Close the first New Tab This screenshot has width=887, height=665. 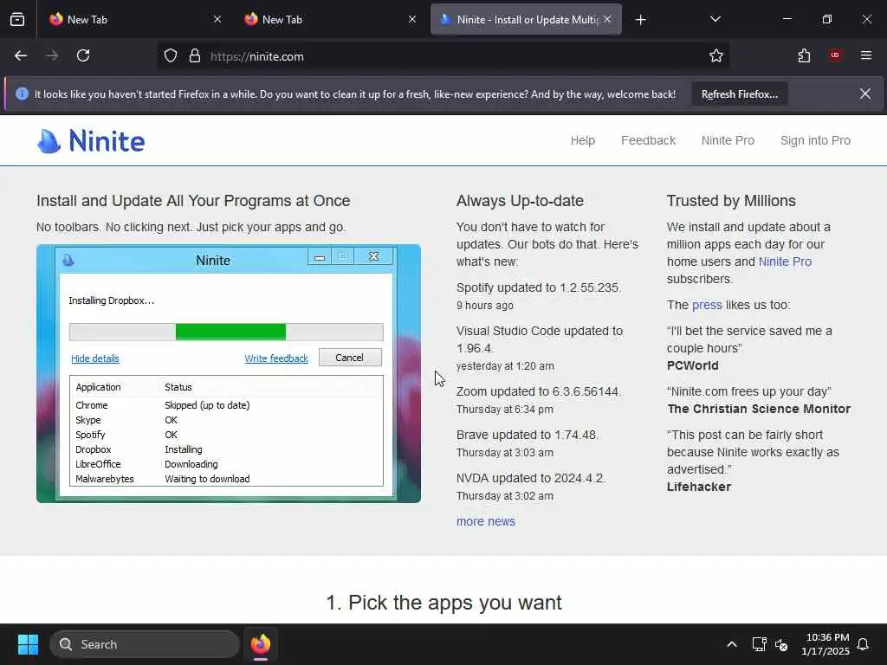pos(217,19)
